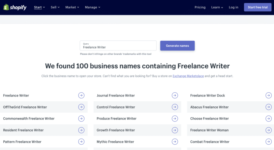This screenshot has height=150, width=274.
Task: Click arrow icon for Commonwealth Freelance Writer
Action: pyautogui.click(x=81, y=118)
